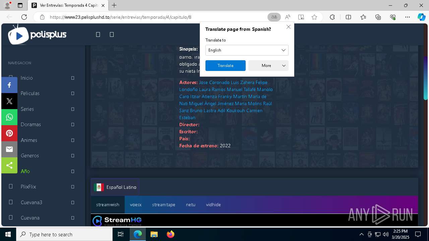Go to Inicio in navigation
429x241 pixels.
pos(26,78)
